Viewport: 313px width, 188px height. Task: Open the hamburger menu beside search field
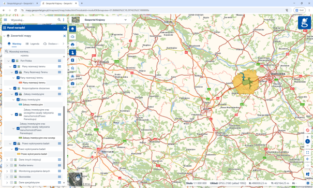[x=5, y=20]
